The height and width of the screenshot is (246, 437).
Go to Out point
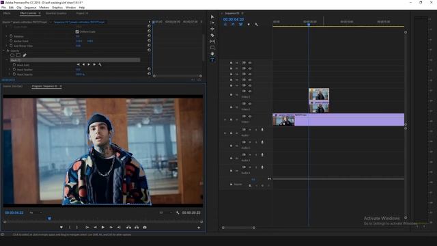tap(119, 228)
